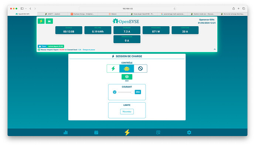This screenshot has height=146, width=255.
Task: Open the schedule calendar tab
Action: click(96, 132)
